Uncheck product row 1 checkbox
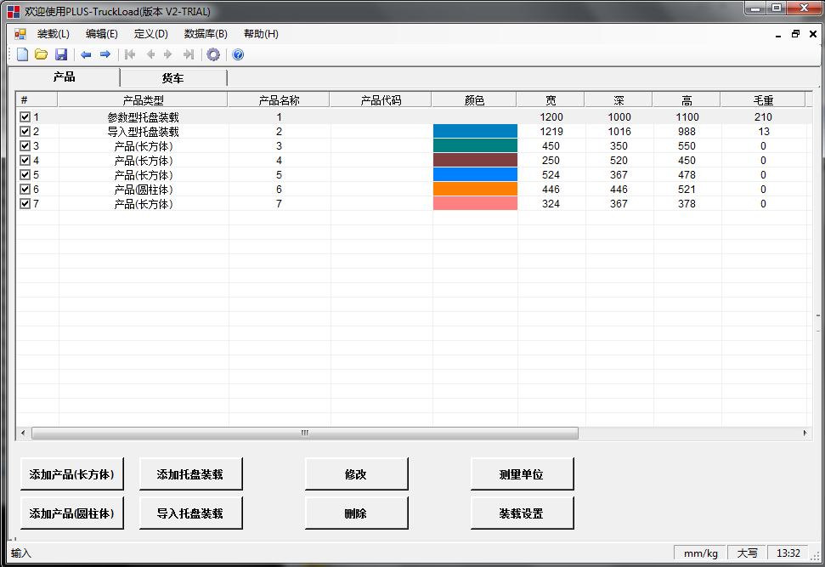The width and height of the screenshot is (825, 567). (25, 117)
